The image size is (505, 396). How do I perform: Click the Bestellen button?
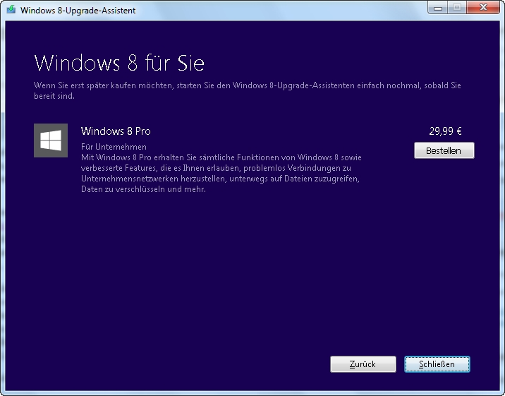(x=444, y=150)
